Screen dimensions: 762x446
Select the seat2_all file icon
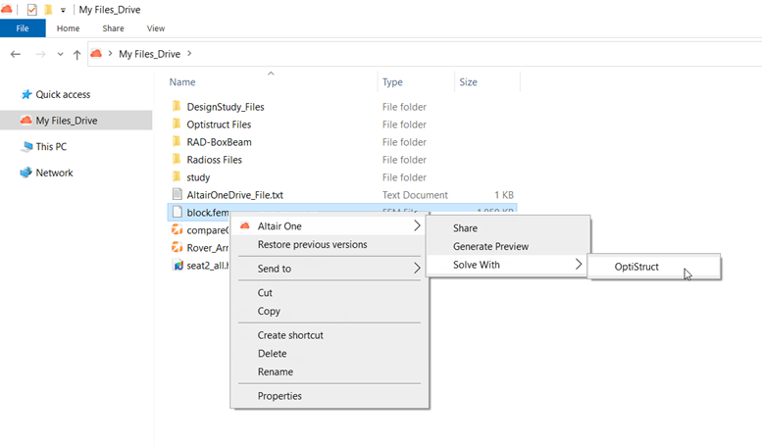click(x=177, y=266)
